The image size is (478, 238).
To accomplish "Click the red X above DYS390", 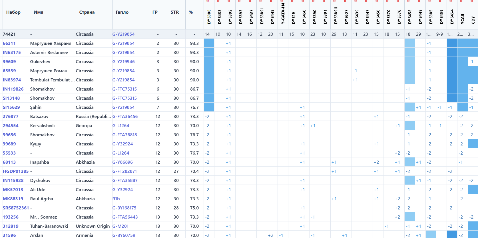I will 313,1.
